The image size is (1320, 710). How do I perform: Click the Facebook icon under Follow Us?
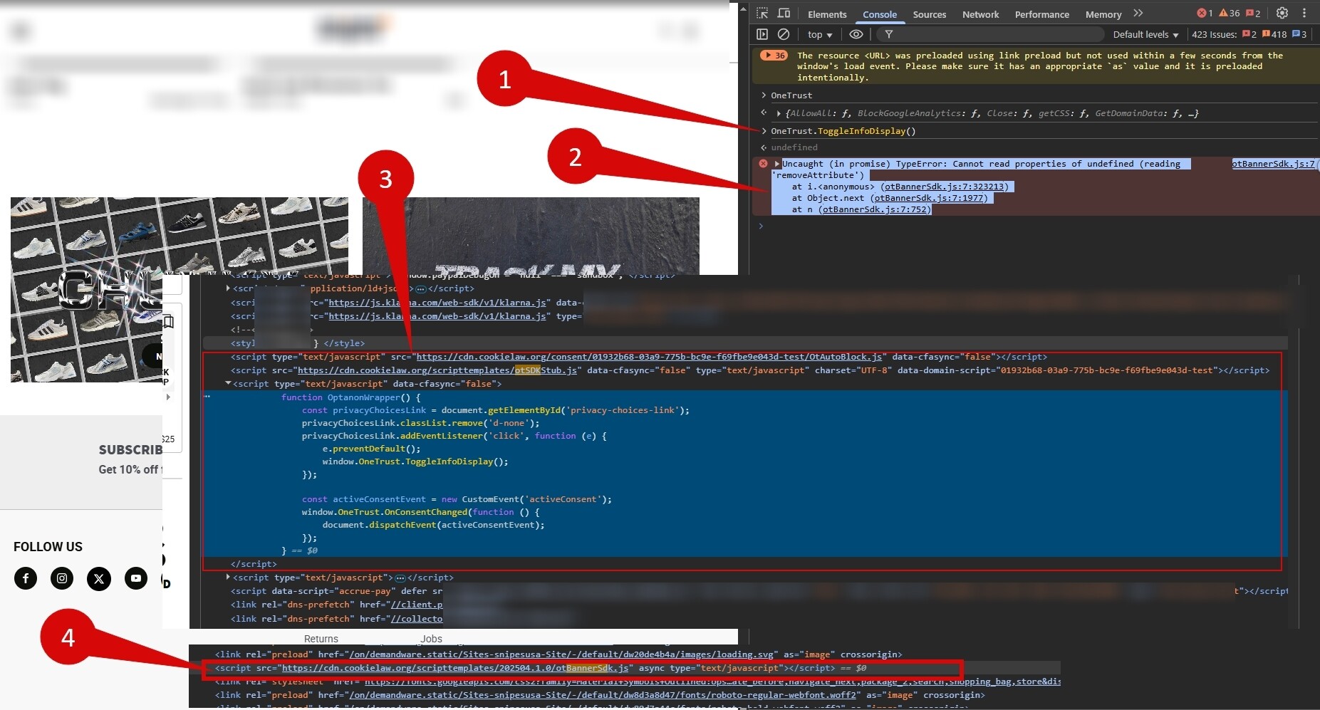click(26, 578)
